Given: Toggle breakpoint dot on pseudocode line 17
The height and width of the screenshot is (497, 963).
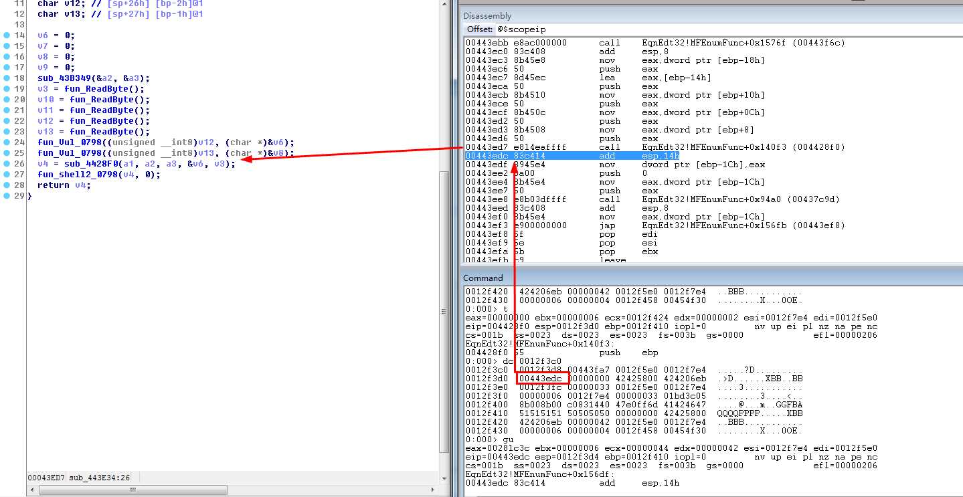Looking at the screenshot, I should point(6,67).
